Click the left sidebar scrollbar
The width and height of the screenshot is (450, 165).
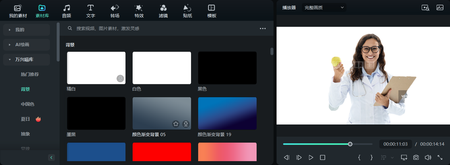58,42
